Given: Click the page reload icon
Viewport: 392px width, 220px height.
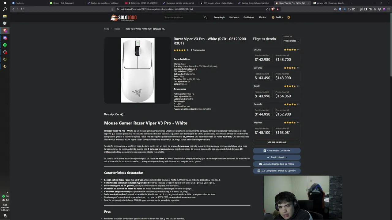Looking at the screenshot, I should [x=22, y=9].
